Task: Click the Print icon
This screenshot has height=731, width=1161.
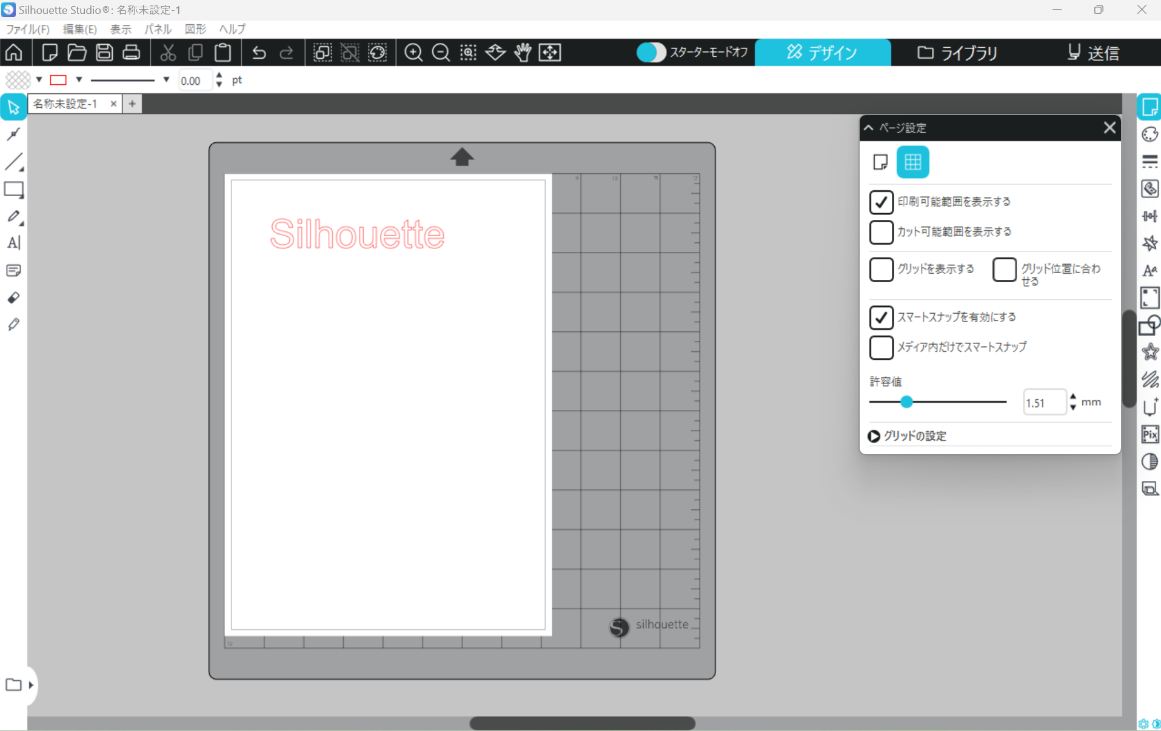Action: (132, 53)
